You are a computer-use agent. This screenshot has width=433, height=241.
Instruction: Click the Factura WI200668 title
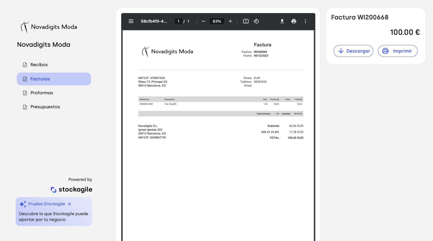point(360,17)
